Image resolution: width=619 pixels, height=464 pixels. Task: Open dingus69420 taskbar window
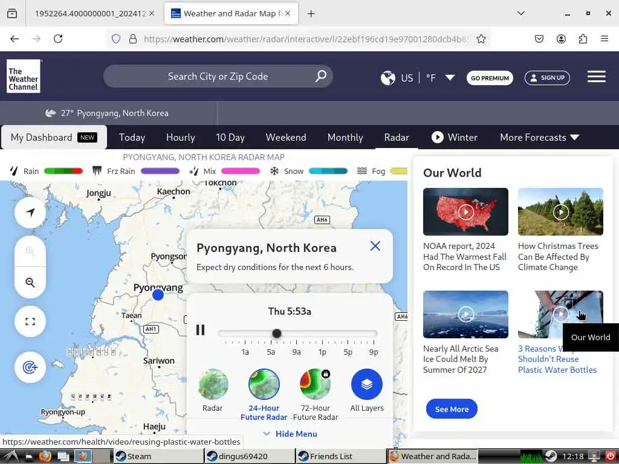[x=250, y=456]
